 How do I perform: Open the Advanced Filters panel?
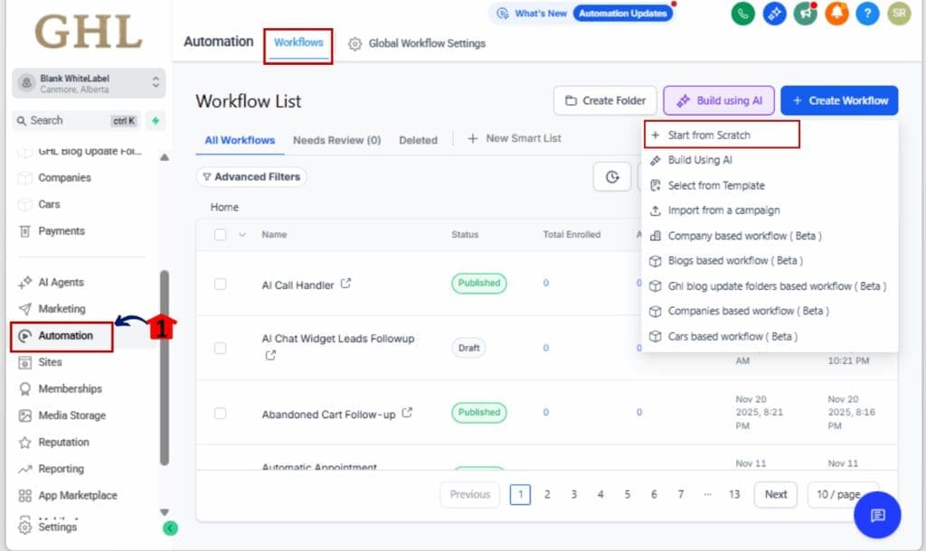coord(251,177)
